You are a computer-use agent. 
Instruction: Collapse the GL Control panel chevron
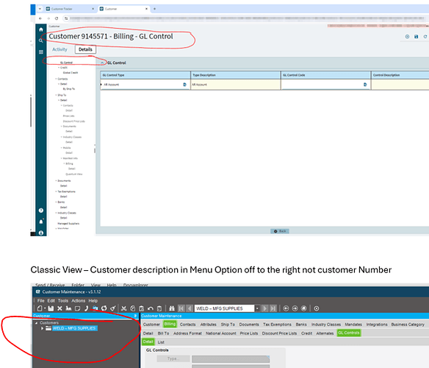coord(102,63)
